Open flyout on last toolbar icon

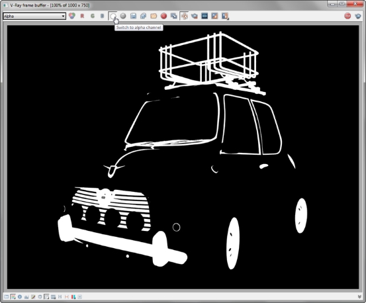pyautogui.click(x=225, y=16)
